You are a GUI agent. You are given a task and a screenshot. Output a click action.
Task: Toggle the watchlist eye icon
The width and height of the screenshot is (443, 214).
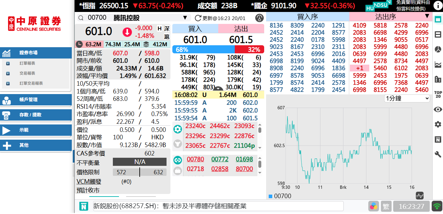(x=438, y=109)
